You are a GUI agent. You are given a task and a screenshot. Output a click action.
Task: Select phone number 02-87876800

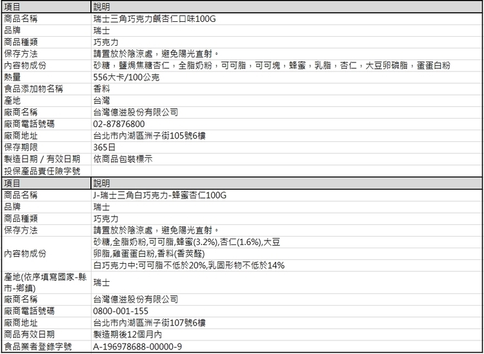[x=119, y=124]
